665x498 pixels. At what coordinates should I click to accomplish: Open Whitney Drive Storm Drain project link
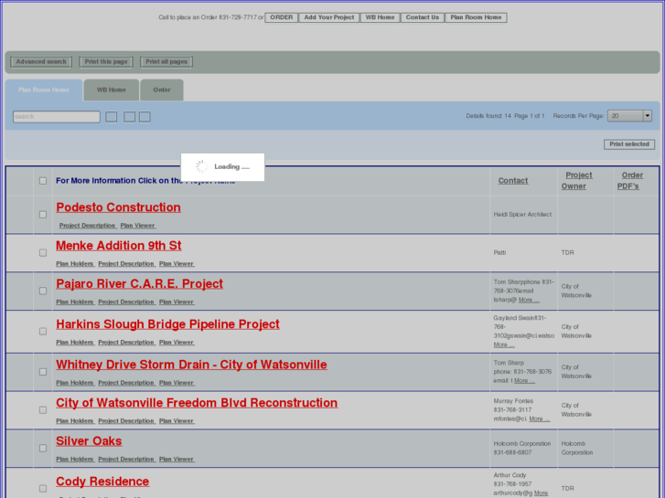(191, 365)
